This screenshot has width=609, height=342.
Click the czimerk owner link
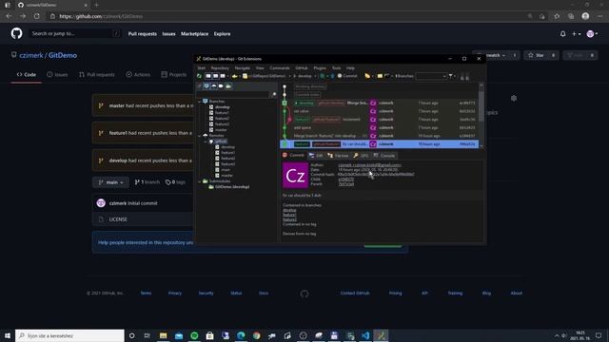pos(31,55)
